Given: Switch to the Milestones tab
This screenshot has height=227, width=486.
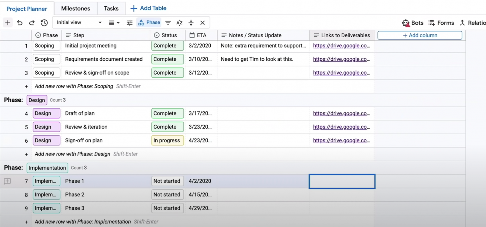Looking at the screenshot, I should coord(75,9).
